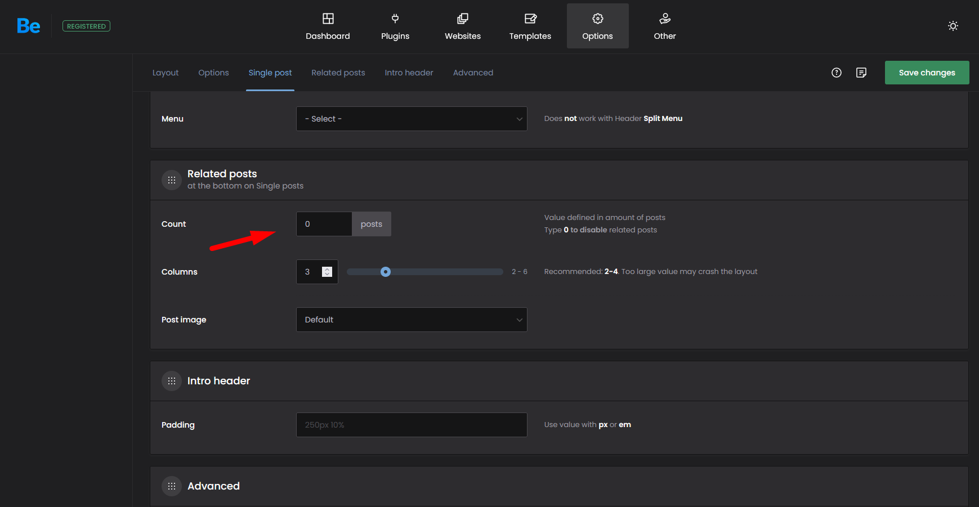Click the Post image label
Viewport: 979px width, 507px height.
click(x=184, y=320)
